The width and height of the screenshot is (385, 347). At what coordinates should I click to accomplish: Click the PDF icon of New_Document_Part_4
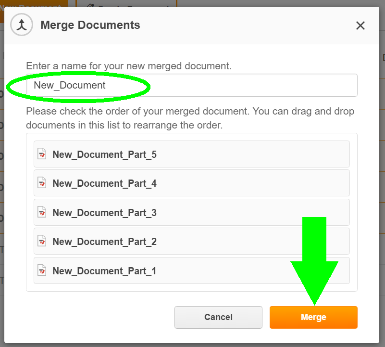tap(42, 183)
